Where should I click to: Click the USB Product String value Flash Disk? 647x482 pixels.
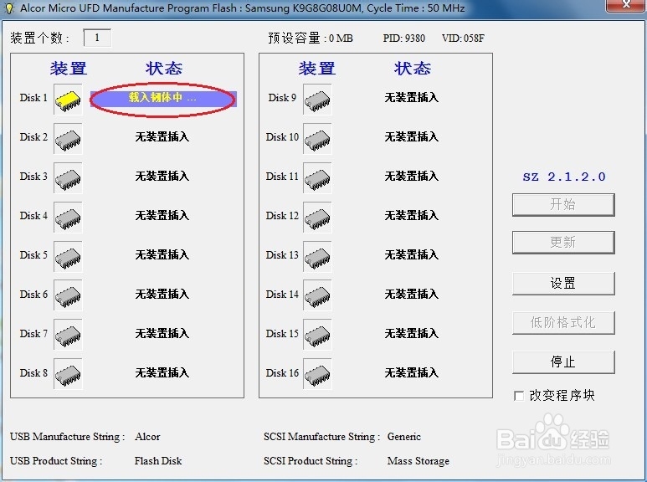pyautogui.click(x=158, y=461)
